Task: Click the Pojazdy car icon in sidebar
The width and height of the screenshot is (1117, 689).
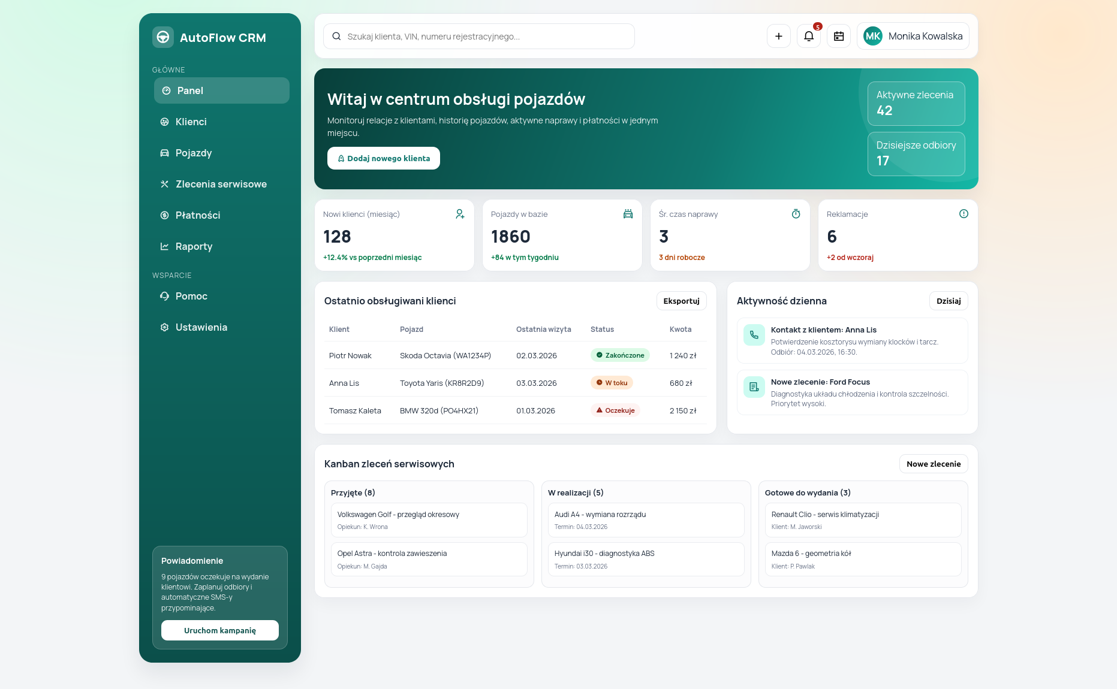Action: [164, 153]
